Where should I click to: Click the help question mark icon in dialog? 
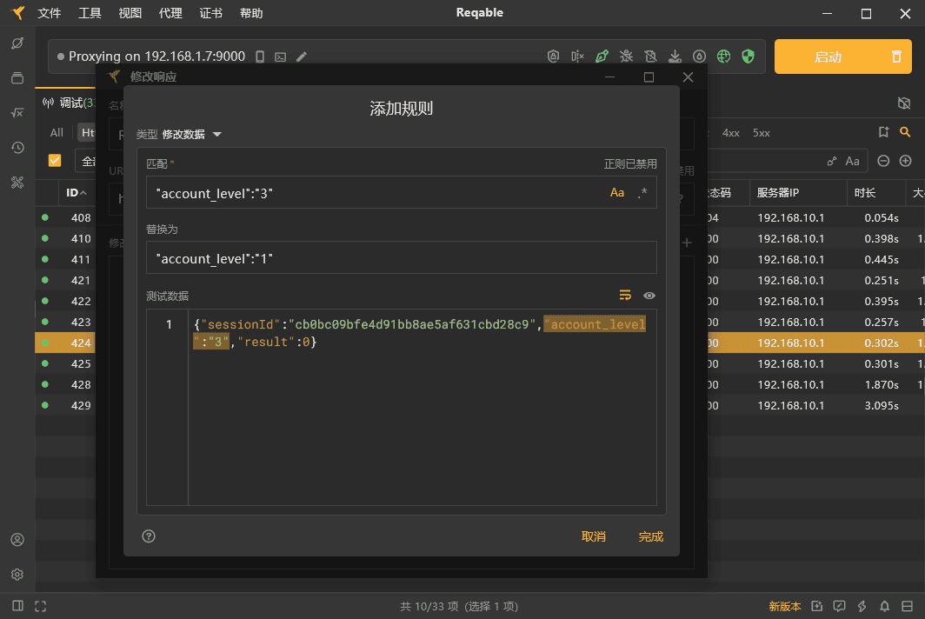click(149, 536)
